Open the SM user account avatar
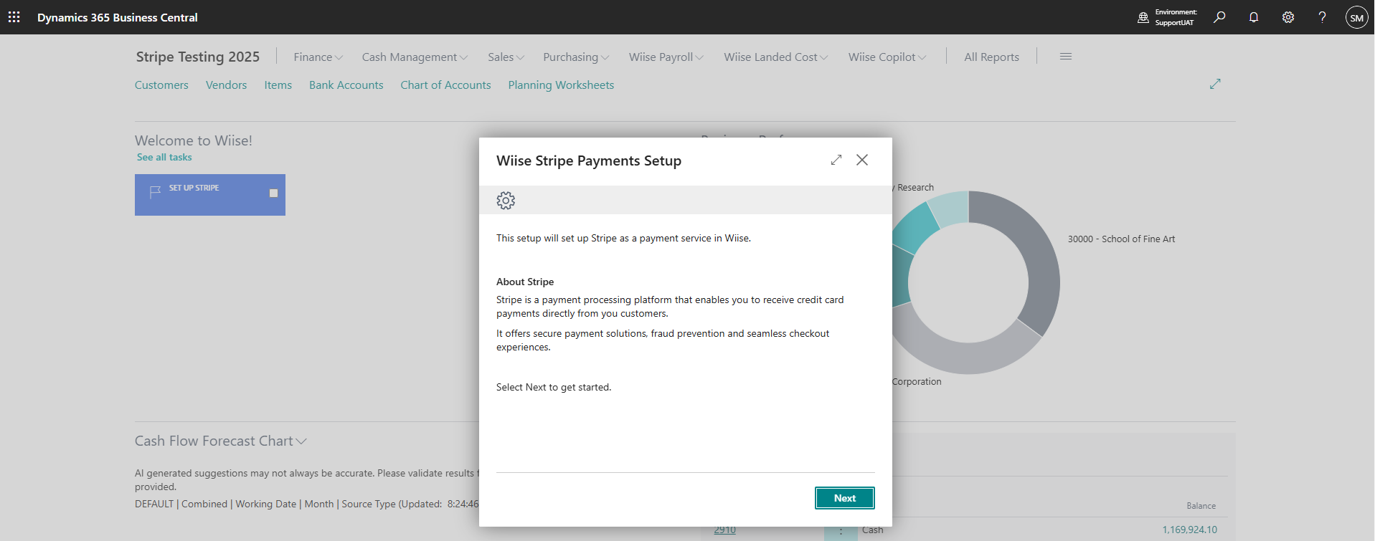The image size is (1375, 541). 1356,17
